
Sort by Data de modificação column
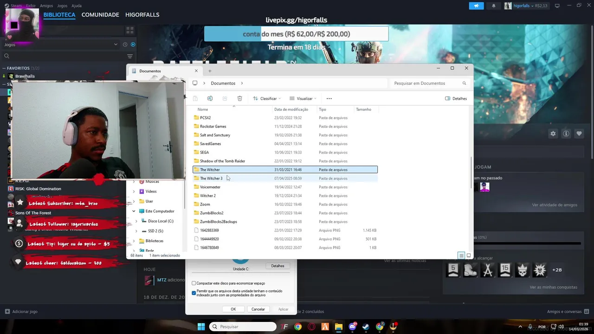291,109
